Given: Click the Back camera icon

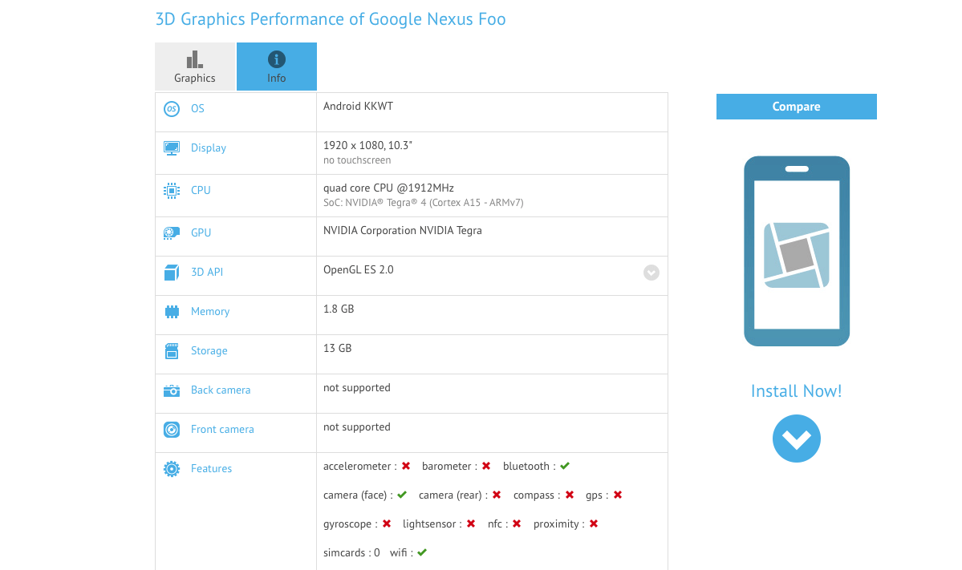Looking at the screenshot, I should 171,390.
